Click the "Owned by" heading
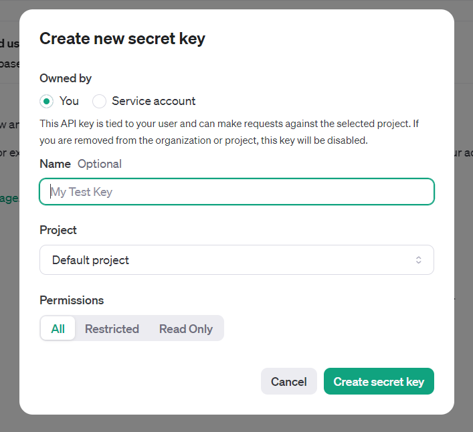The image size is (473, 432). tap(66, 78)
